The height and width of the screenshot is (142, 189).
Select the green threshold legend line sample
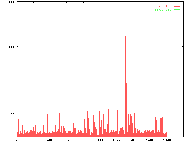point(177,10)
